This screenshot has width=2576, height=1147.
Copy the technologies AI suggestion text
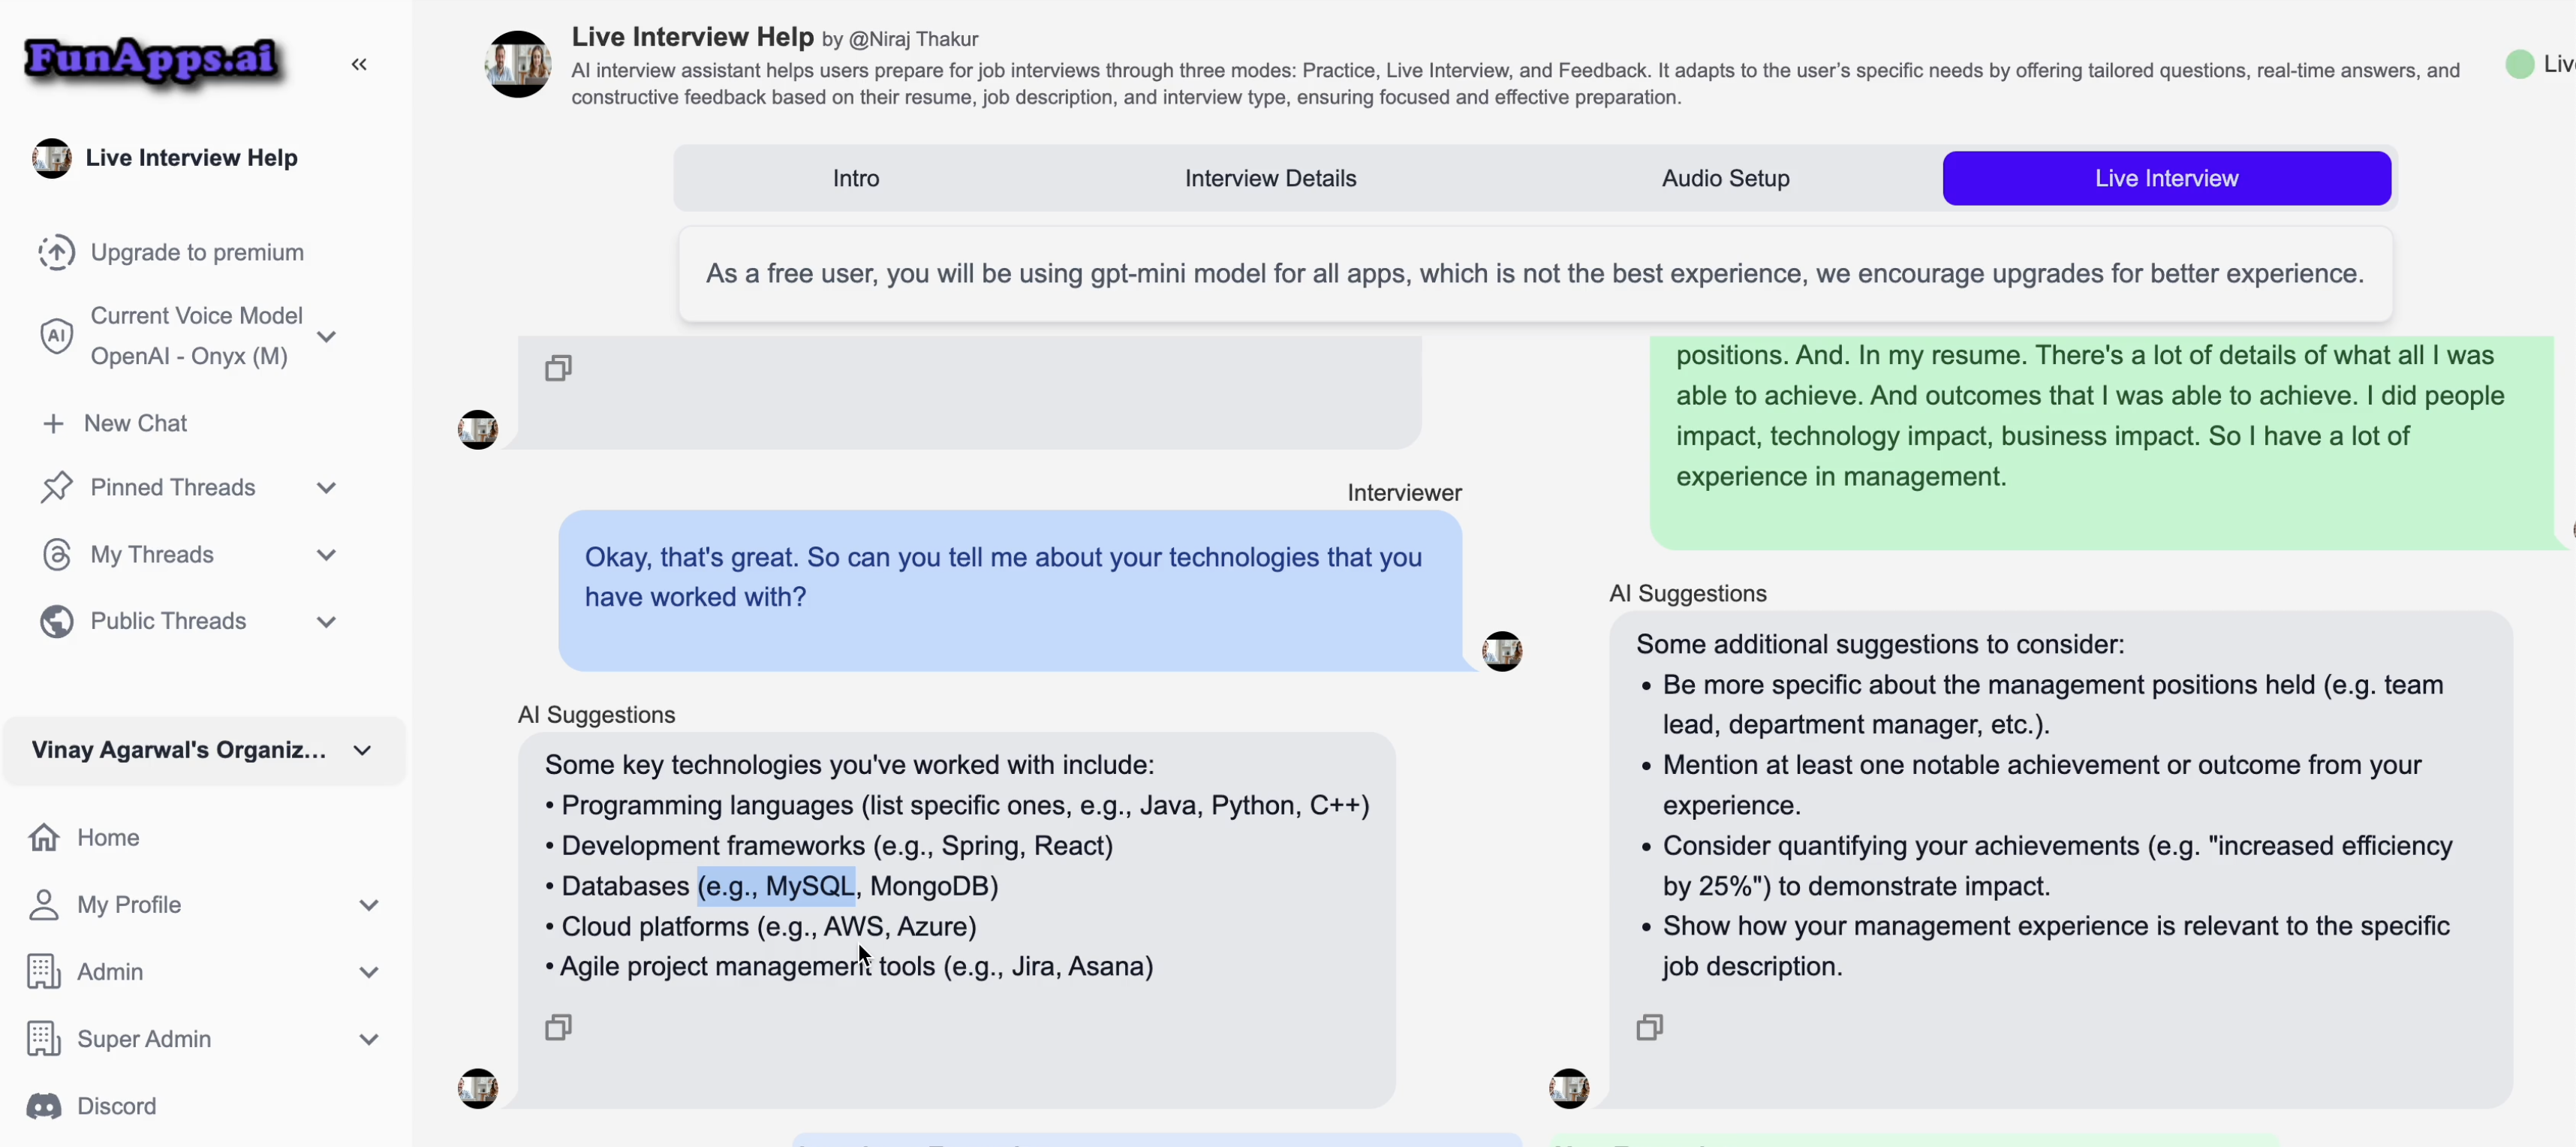[x=558, y=1027]
